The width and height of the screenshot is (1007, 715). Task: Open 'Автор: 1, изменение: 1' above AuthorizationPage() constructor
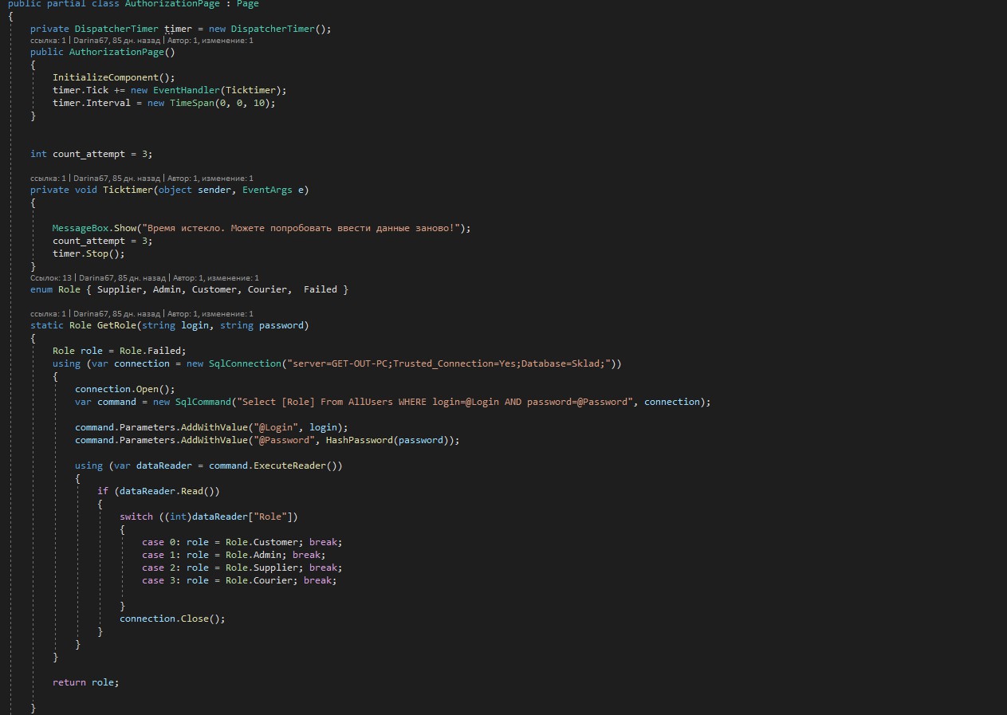(x=210, y=40)
